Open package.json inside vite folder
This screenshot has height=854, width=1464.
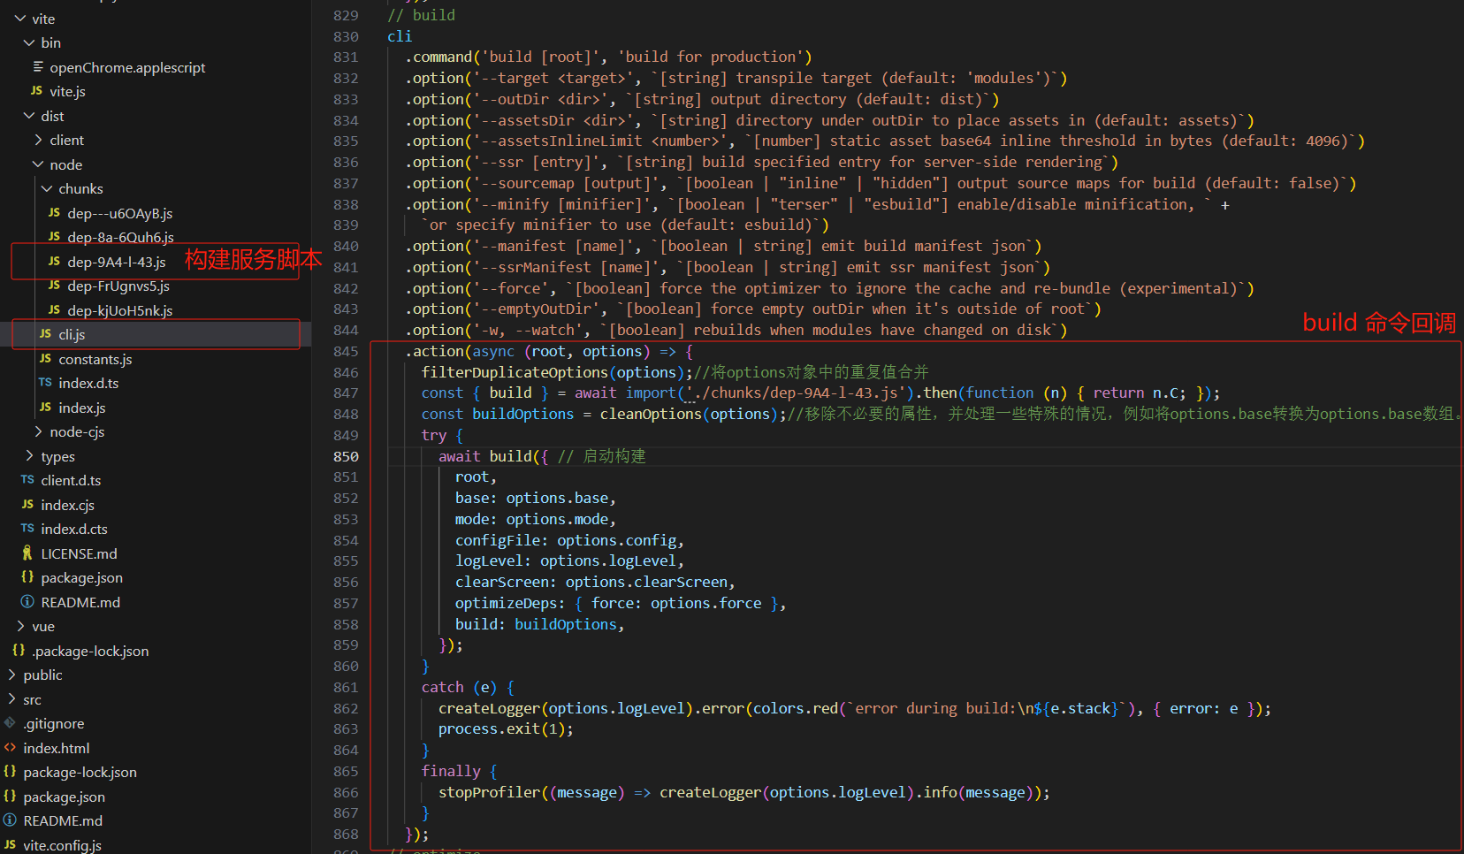tap(81, 577)
